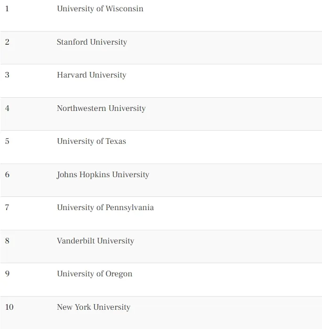Click University of Texas text
This screenshot has height=329, width=322.
pos(91,141)
